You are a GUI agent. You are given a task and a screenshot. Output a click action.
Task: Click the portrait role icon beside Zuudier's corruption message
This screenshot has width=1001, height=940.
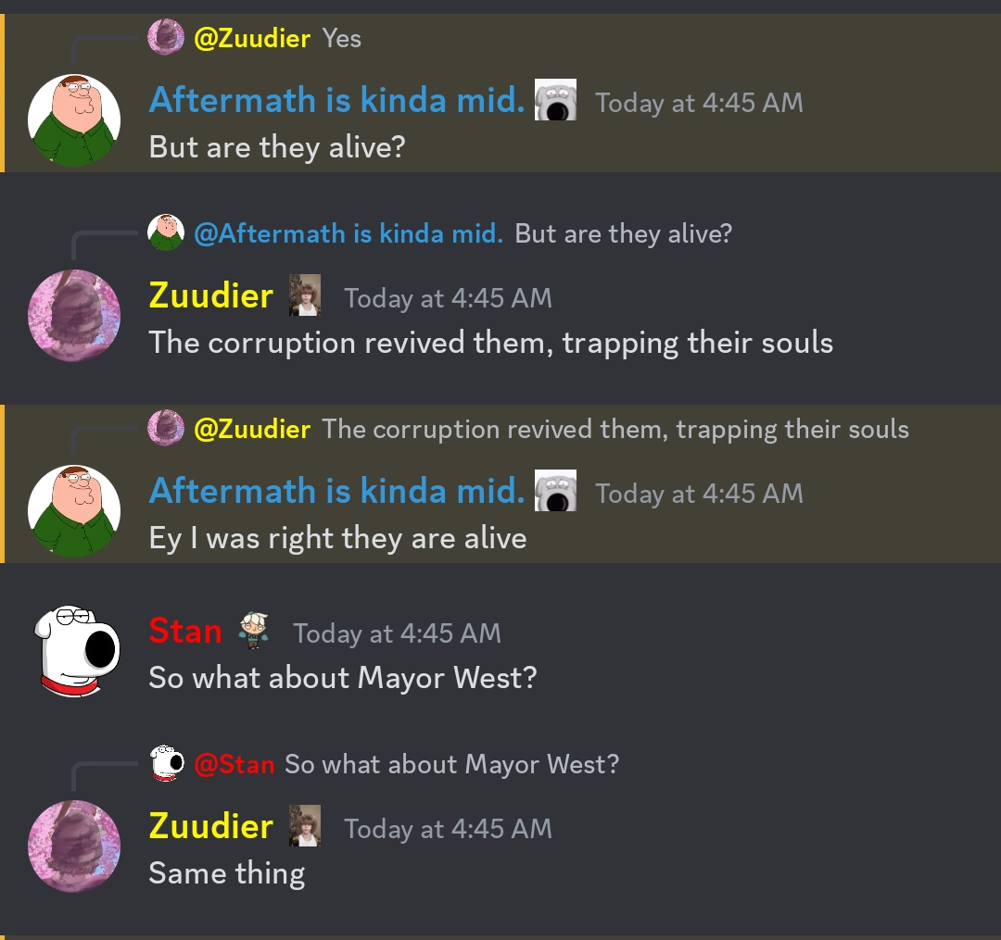coord(305,295)
